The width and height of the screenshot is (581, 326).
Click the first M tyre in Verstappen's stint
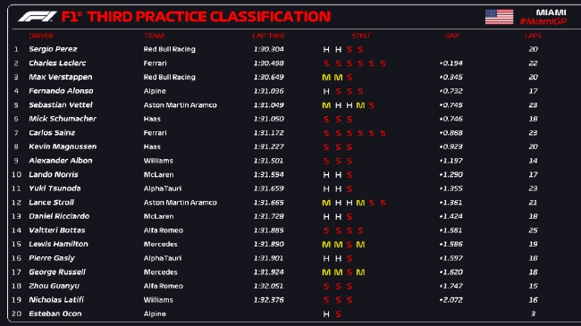point(326,77)
